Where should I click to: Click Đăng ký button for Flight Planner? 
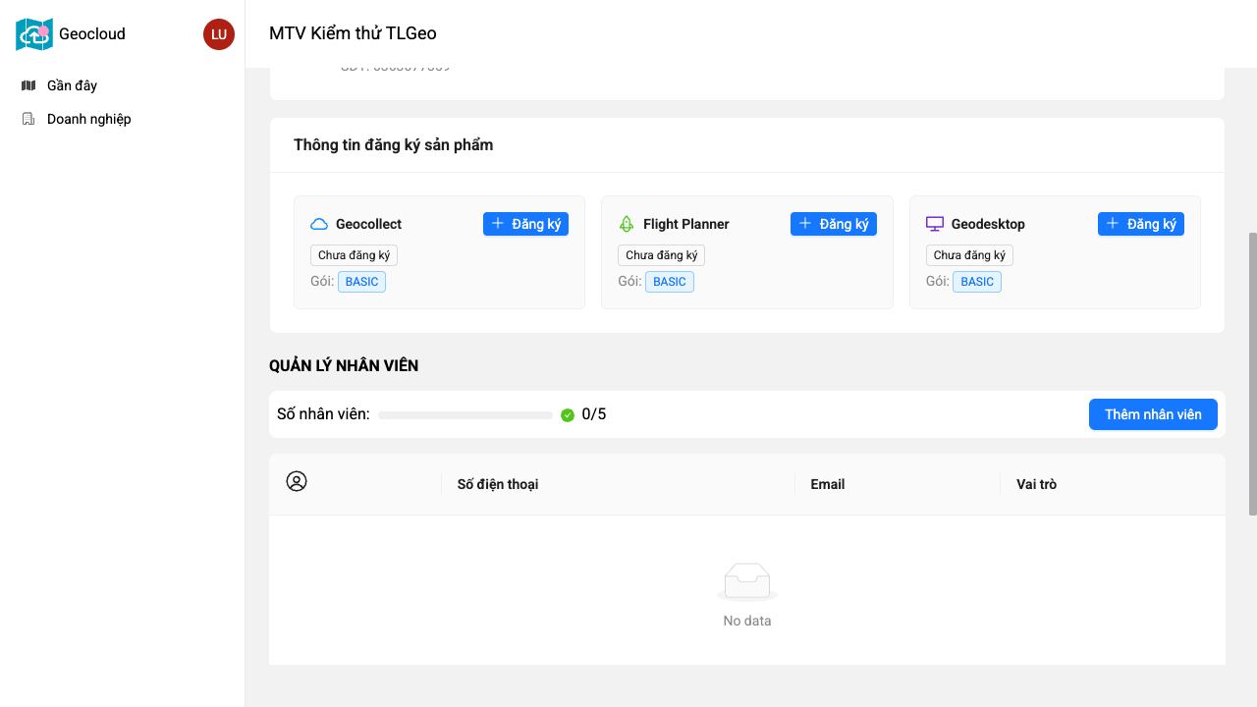pyautogui.click(x=833, y=224)
